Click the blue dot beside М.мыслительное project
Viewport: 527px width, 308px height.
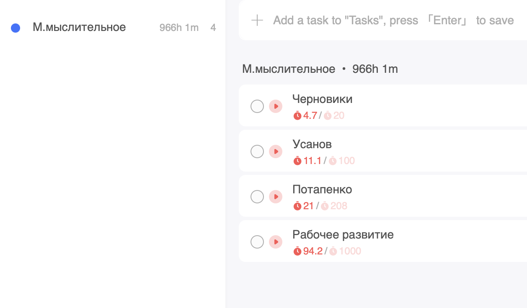click(15, 28)
